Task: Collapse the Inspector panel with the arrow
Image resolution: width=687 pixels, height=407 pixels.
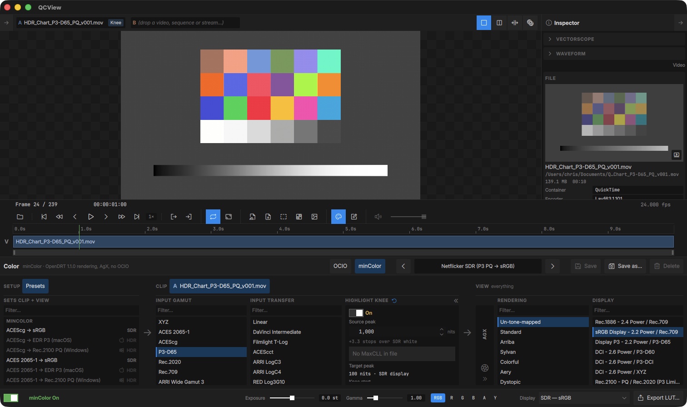Action: click(x=680, y=23)
